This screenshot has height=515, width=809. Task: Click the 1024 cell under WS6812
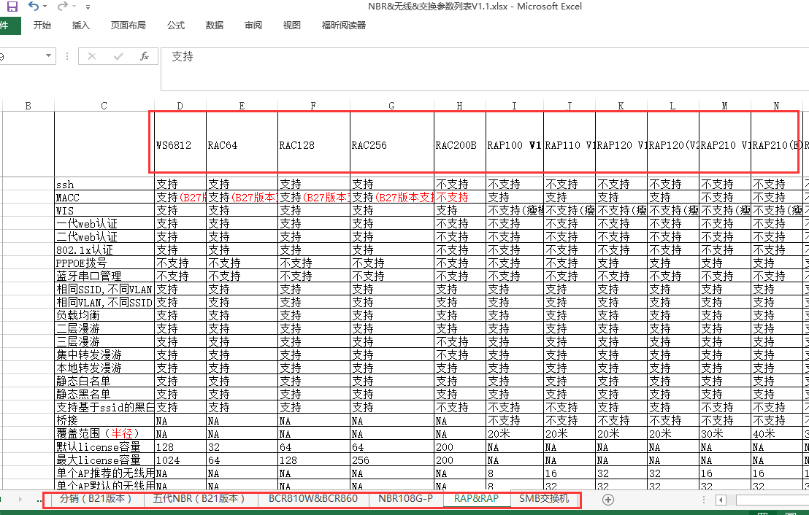pyautogui.click(x=180, y=460)
